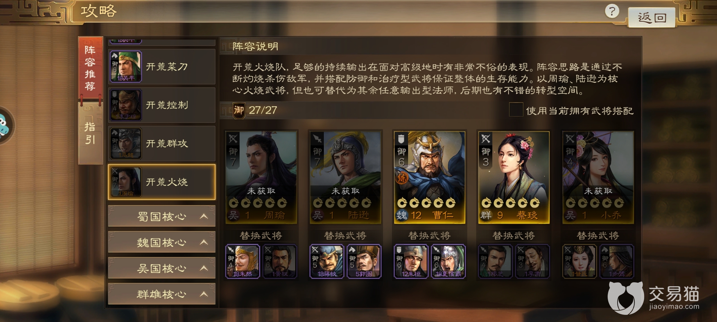Choose the 开荒菜刀 lineup entry

tap(162, 66)
